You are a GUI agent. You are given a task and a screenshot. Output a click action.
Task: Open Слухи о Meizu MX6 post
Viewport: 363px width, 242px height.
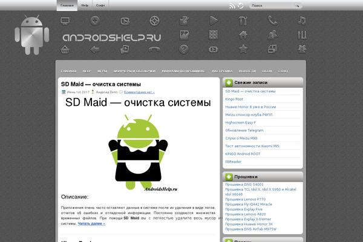[241, 139]
